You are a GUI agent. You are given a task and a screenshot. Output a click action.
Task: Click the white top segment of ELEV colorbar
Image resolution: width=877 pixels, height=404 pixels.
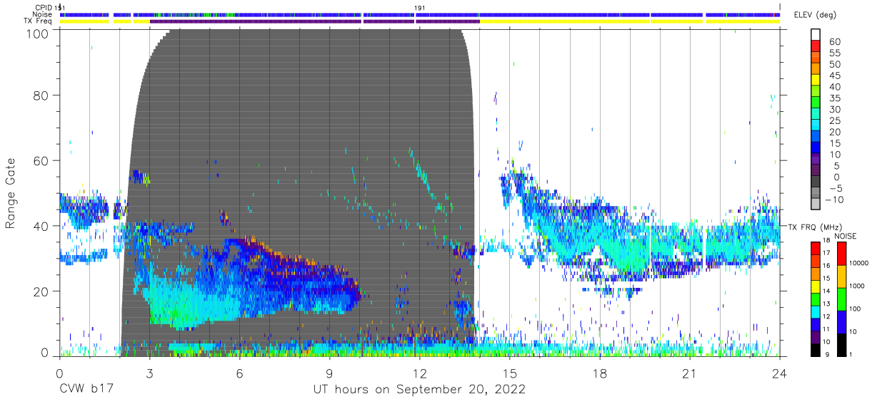pyautogui.click(x=816, y=35)
